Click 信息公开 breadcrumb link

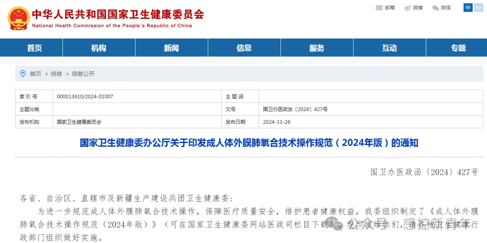click(83, 74)
